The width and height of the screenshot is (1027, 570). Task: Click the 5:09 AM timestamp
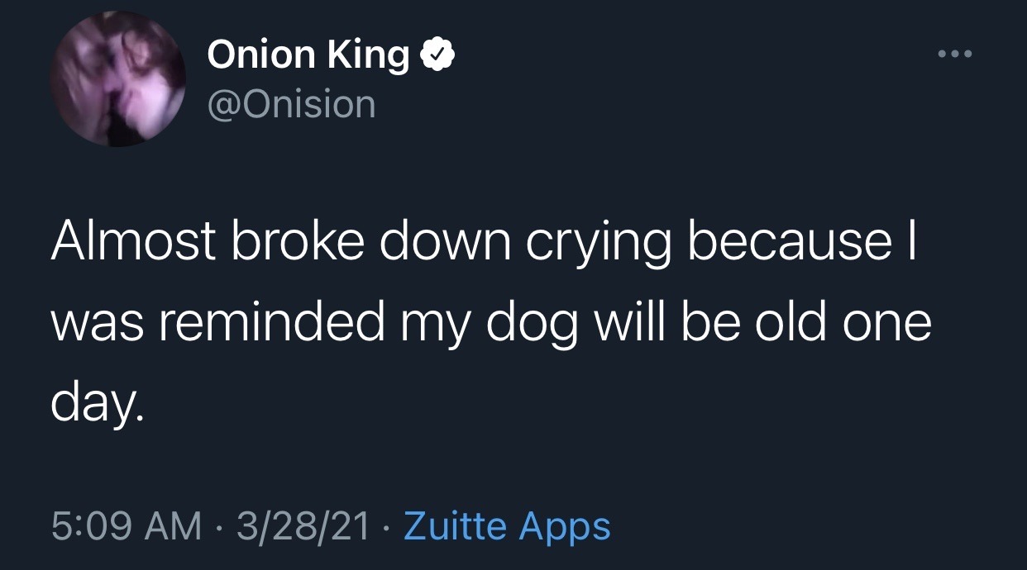point(126,526)
